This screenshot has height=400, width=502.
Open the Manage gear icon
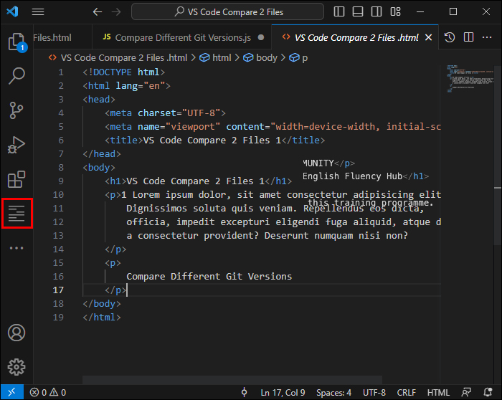[16, 366]
